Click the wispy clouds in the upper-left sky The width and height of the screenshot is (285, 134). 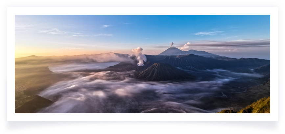pos(54,32)
